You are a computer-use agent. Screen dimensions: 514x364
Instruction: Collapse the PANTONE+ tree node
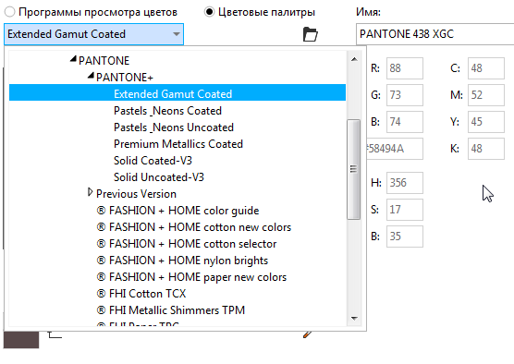click(91, 76)
